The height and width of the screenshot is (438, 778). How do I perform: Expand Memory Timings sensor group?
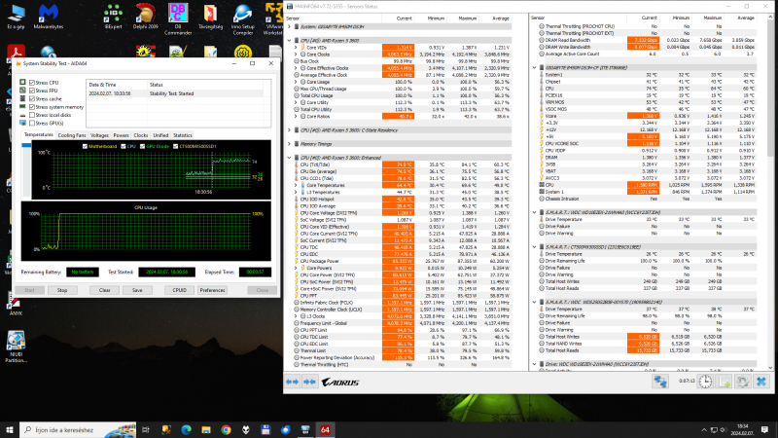pos(289,144)
